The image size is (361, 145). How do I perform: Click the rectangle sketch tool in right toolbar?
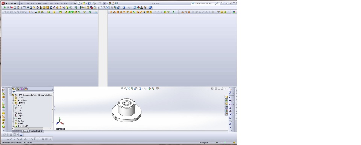click(x=230, y=101)
